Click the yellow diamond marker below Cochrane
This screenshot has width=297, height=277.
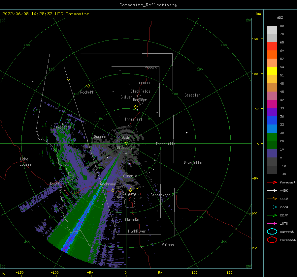(113, 190)
